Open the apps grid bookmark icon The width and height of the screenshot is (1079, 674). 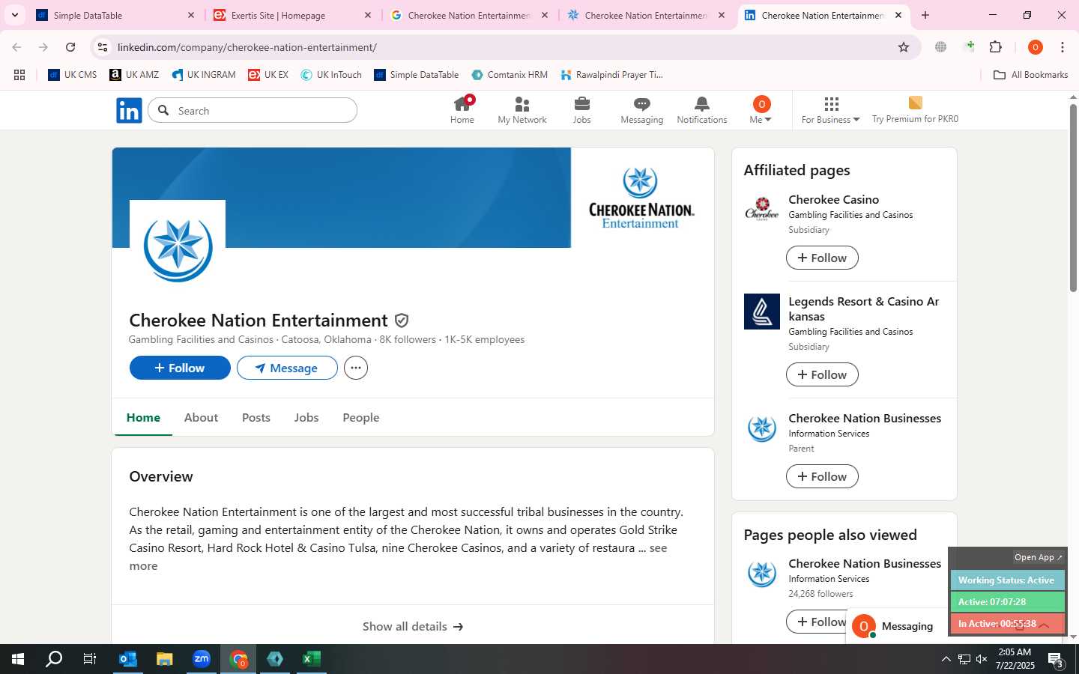(19, 75)
